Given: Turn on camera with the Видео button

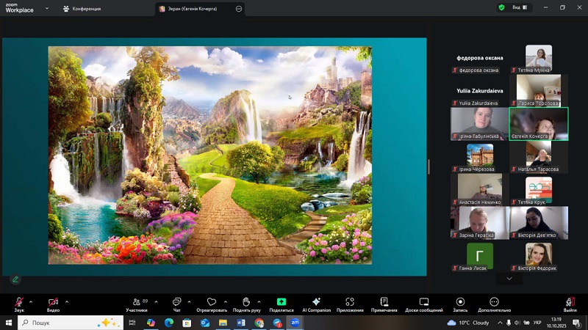Looking at the screenshot, I should [x=53, y=301].
